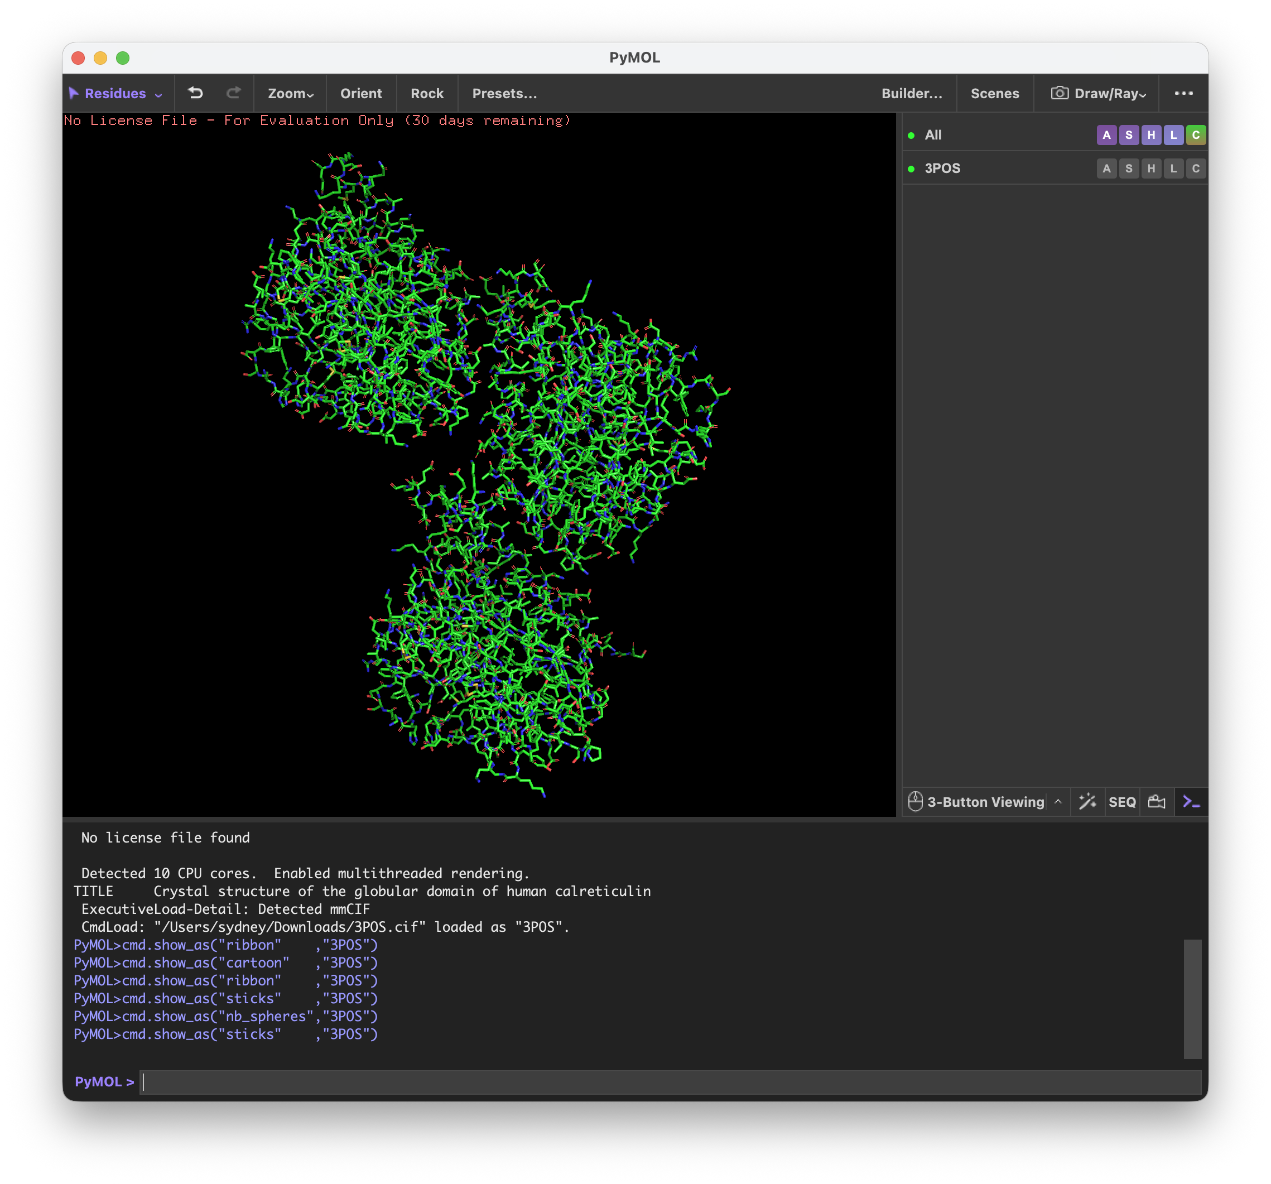The height and width of the screenshot is (1184, 1271).
Task: Open Color menu (C) for All
Action: click(x=1196, y=135)
